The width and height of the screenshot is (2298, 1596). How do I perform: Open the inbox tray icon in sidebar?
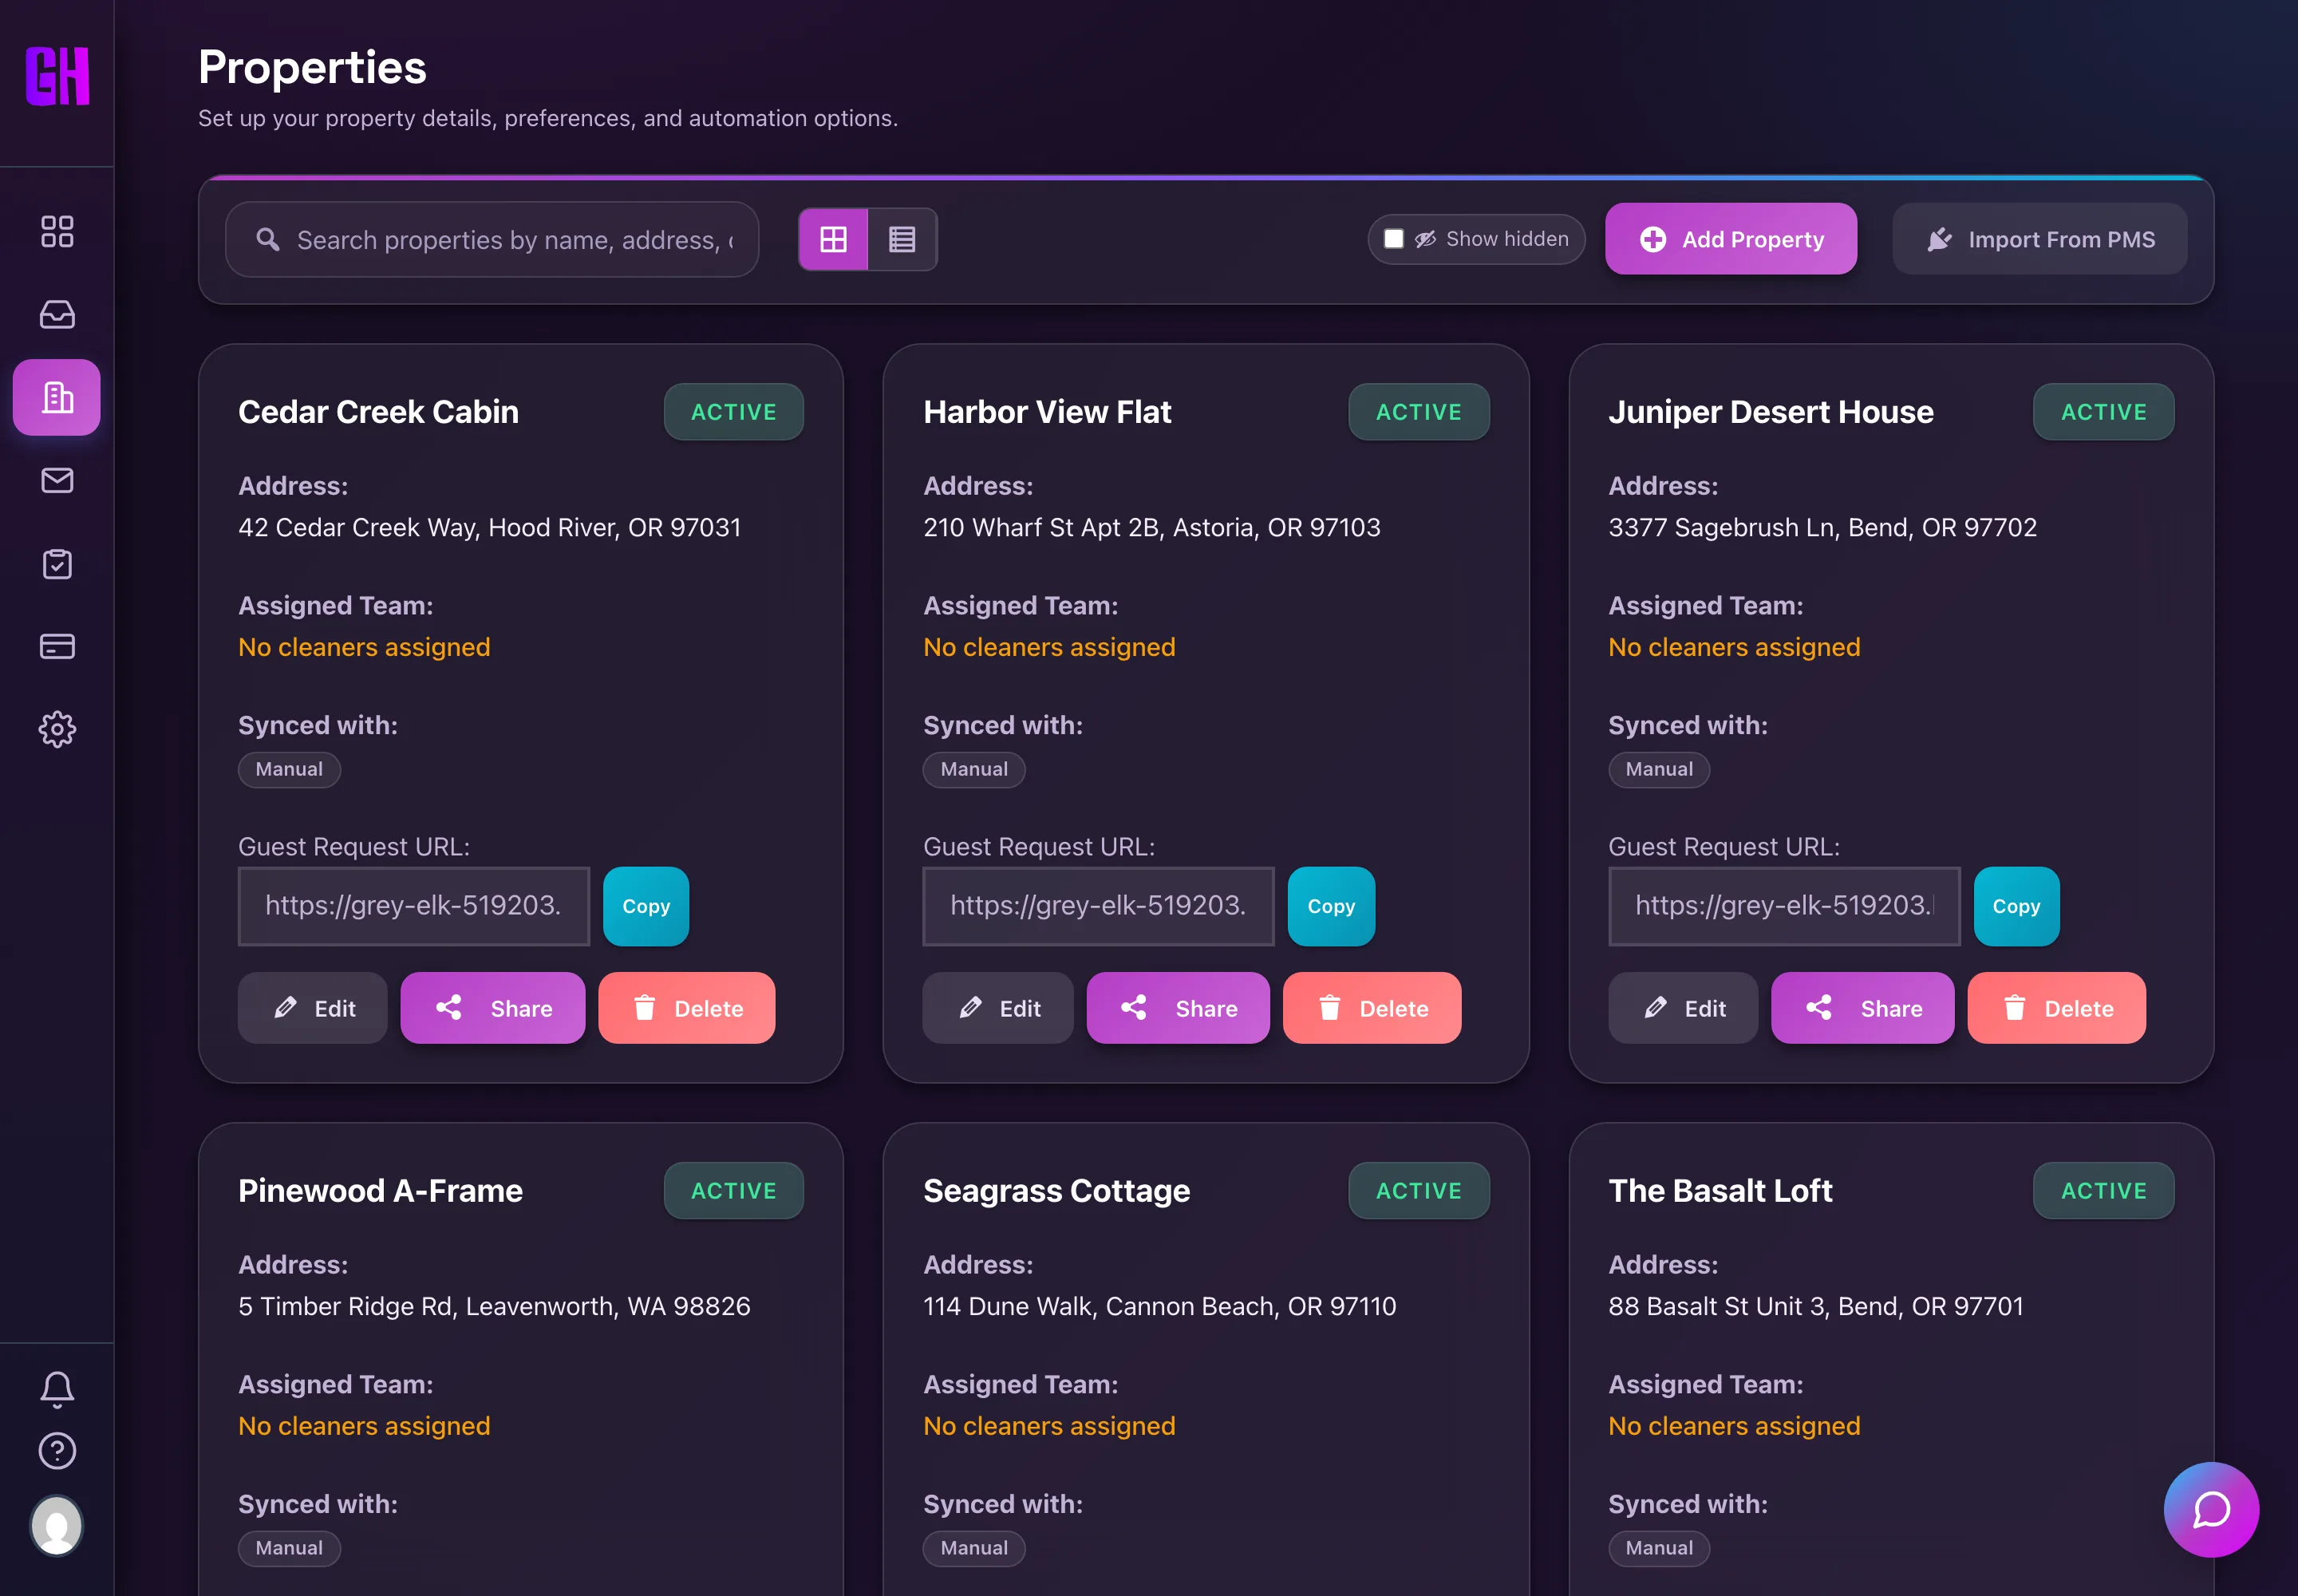(x=57, y=314)
